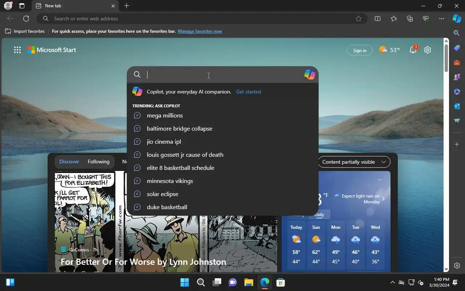Screen dimensions: 465x291
Task: Expand Content partially visible dropdown
Action: point(354,162)
